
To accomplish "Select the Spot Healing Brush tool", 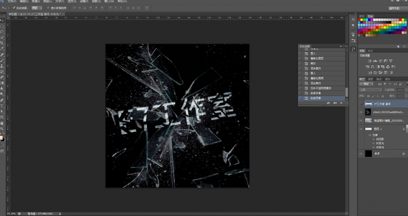I will tap(2, 55).
